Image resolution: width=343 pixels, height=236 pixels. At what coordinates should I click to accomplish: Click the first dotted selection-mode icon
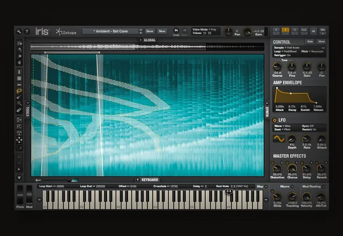coord(19,120)
